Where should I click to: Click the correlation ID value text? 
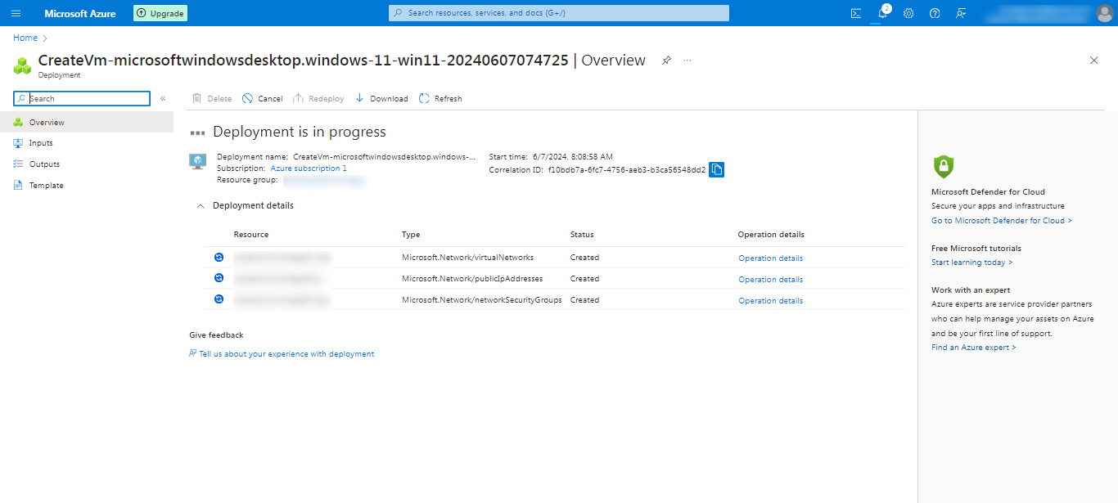tap(626, 170)
